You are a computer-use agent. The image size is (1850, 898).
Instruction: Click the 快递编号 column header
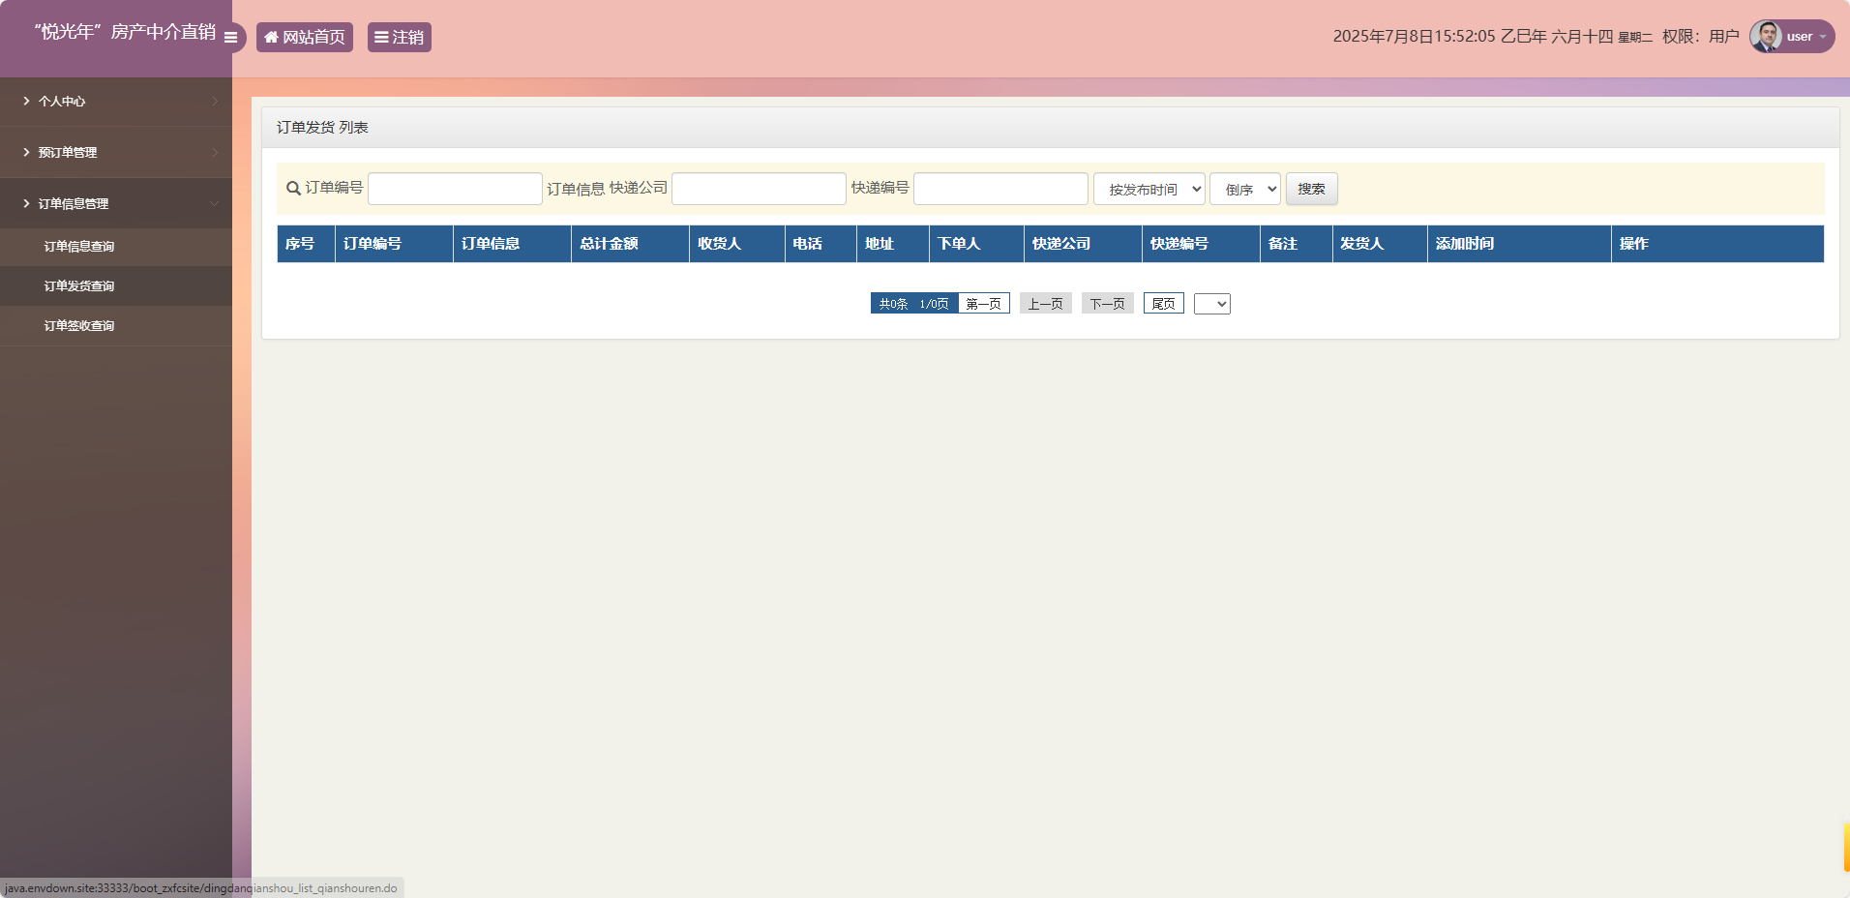pyautogui.click(x=1201, y=244)
